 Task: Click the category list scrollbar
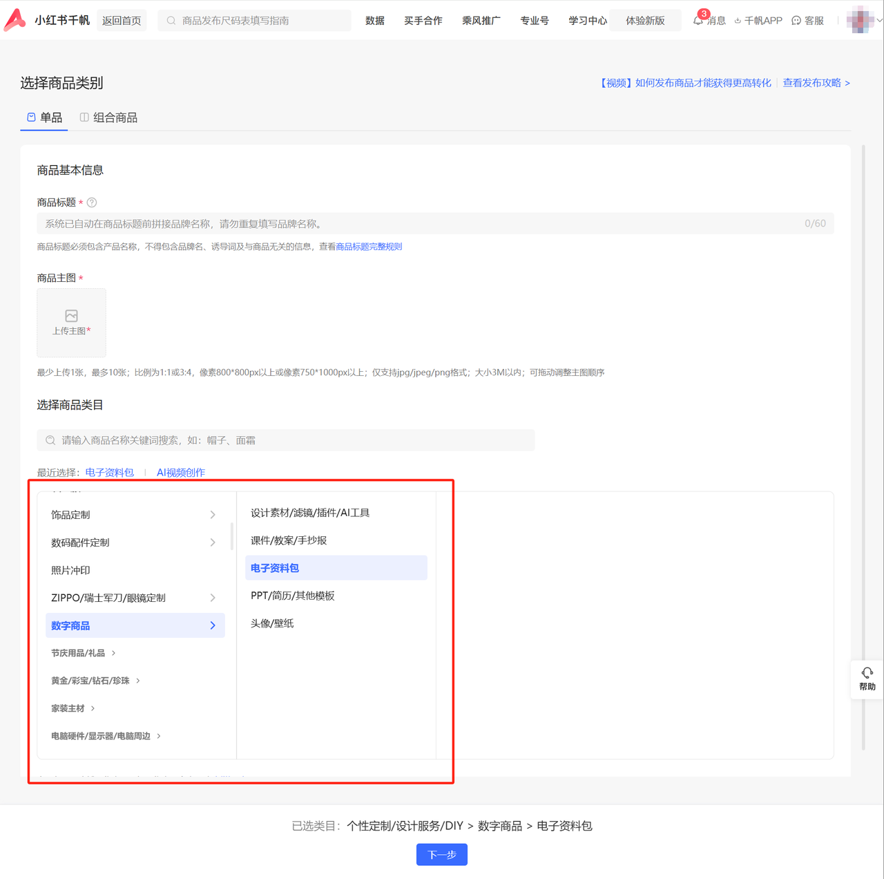[231, 536]
